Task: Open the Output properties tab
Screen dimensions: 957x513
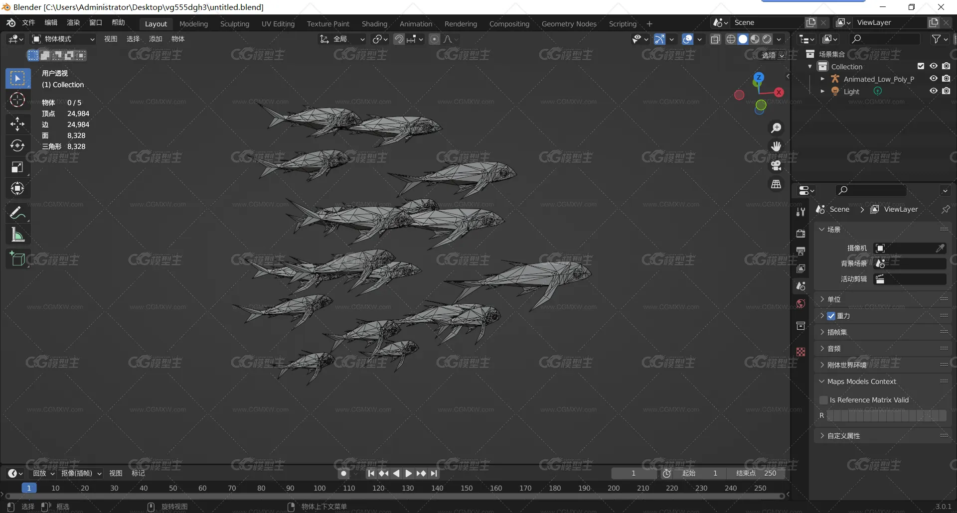Action: [800, 251]
